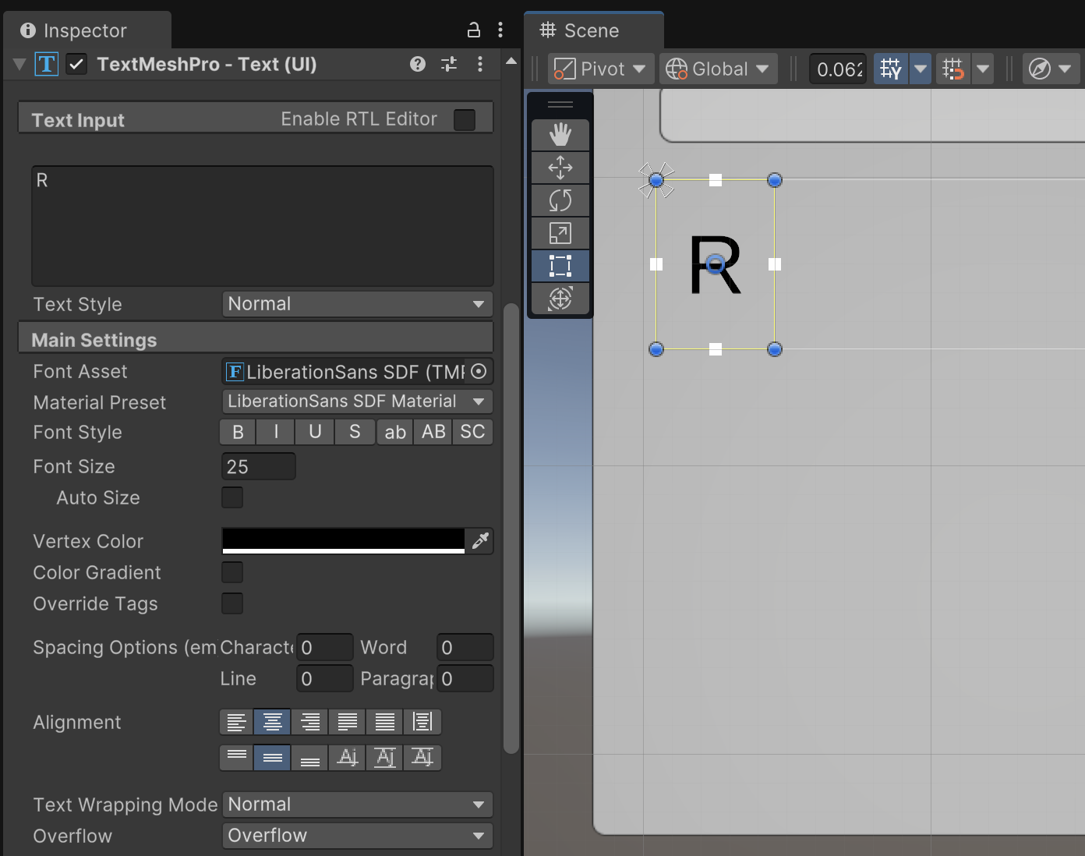
Task: Click the black Vertex Color swatch
Action: 343,539
